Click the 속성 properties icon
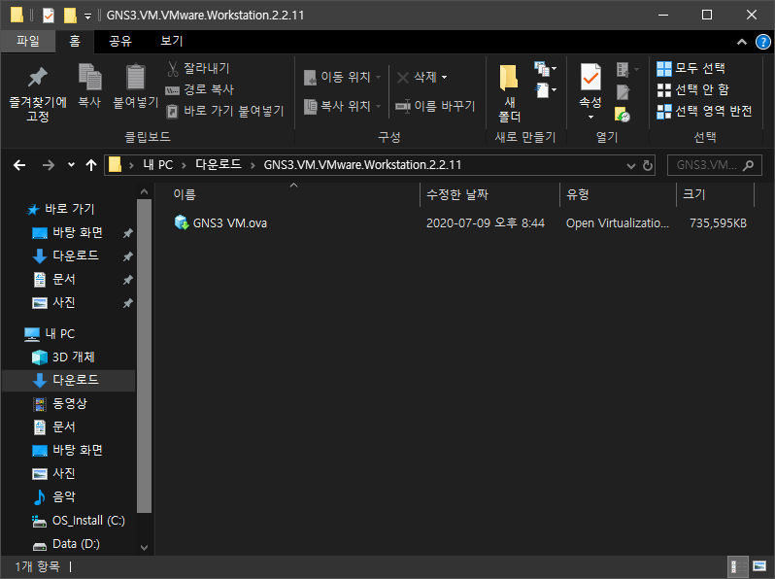775x579 pixels. tap(590, 78)
